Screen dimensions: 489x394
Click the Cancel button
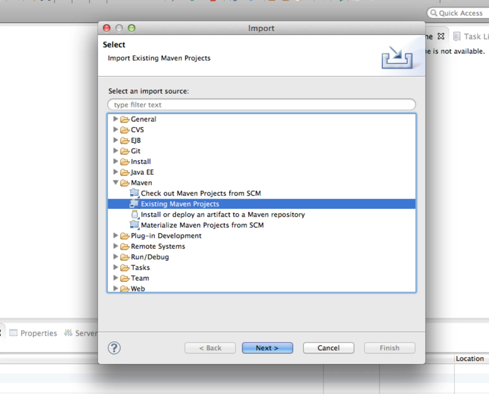328,348
